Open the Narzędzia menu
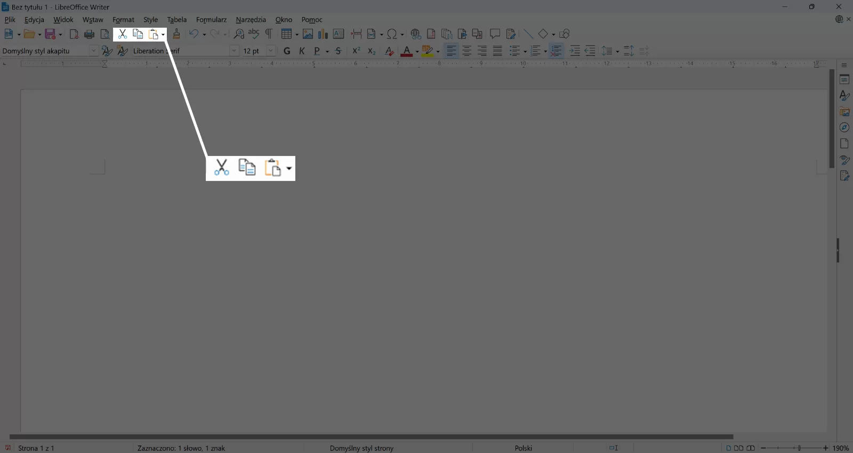This screenshot has height=453, width=853. (251, 20)
